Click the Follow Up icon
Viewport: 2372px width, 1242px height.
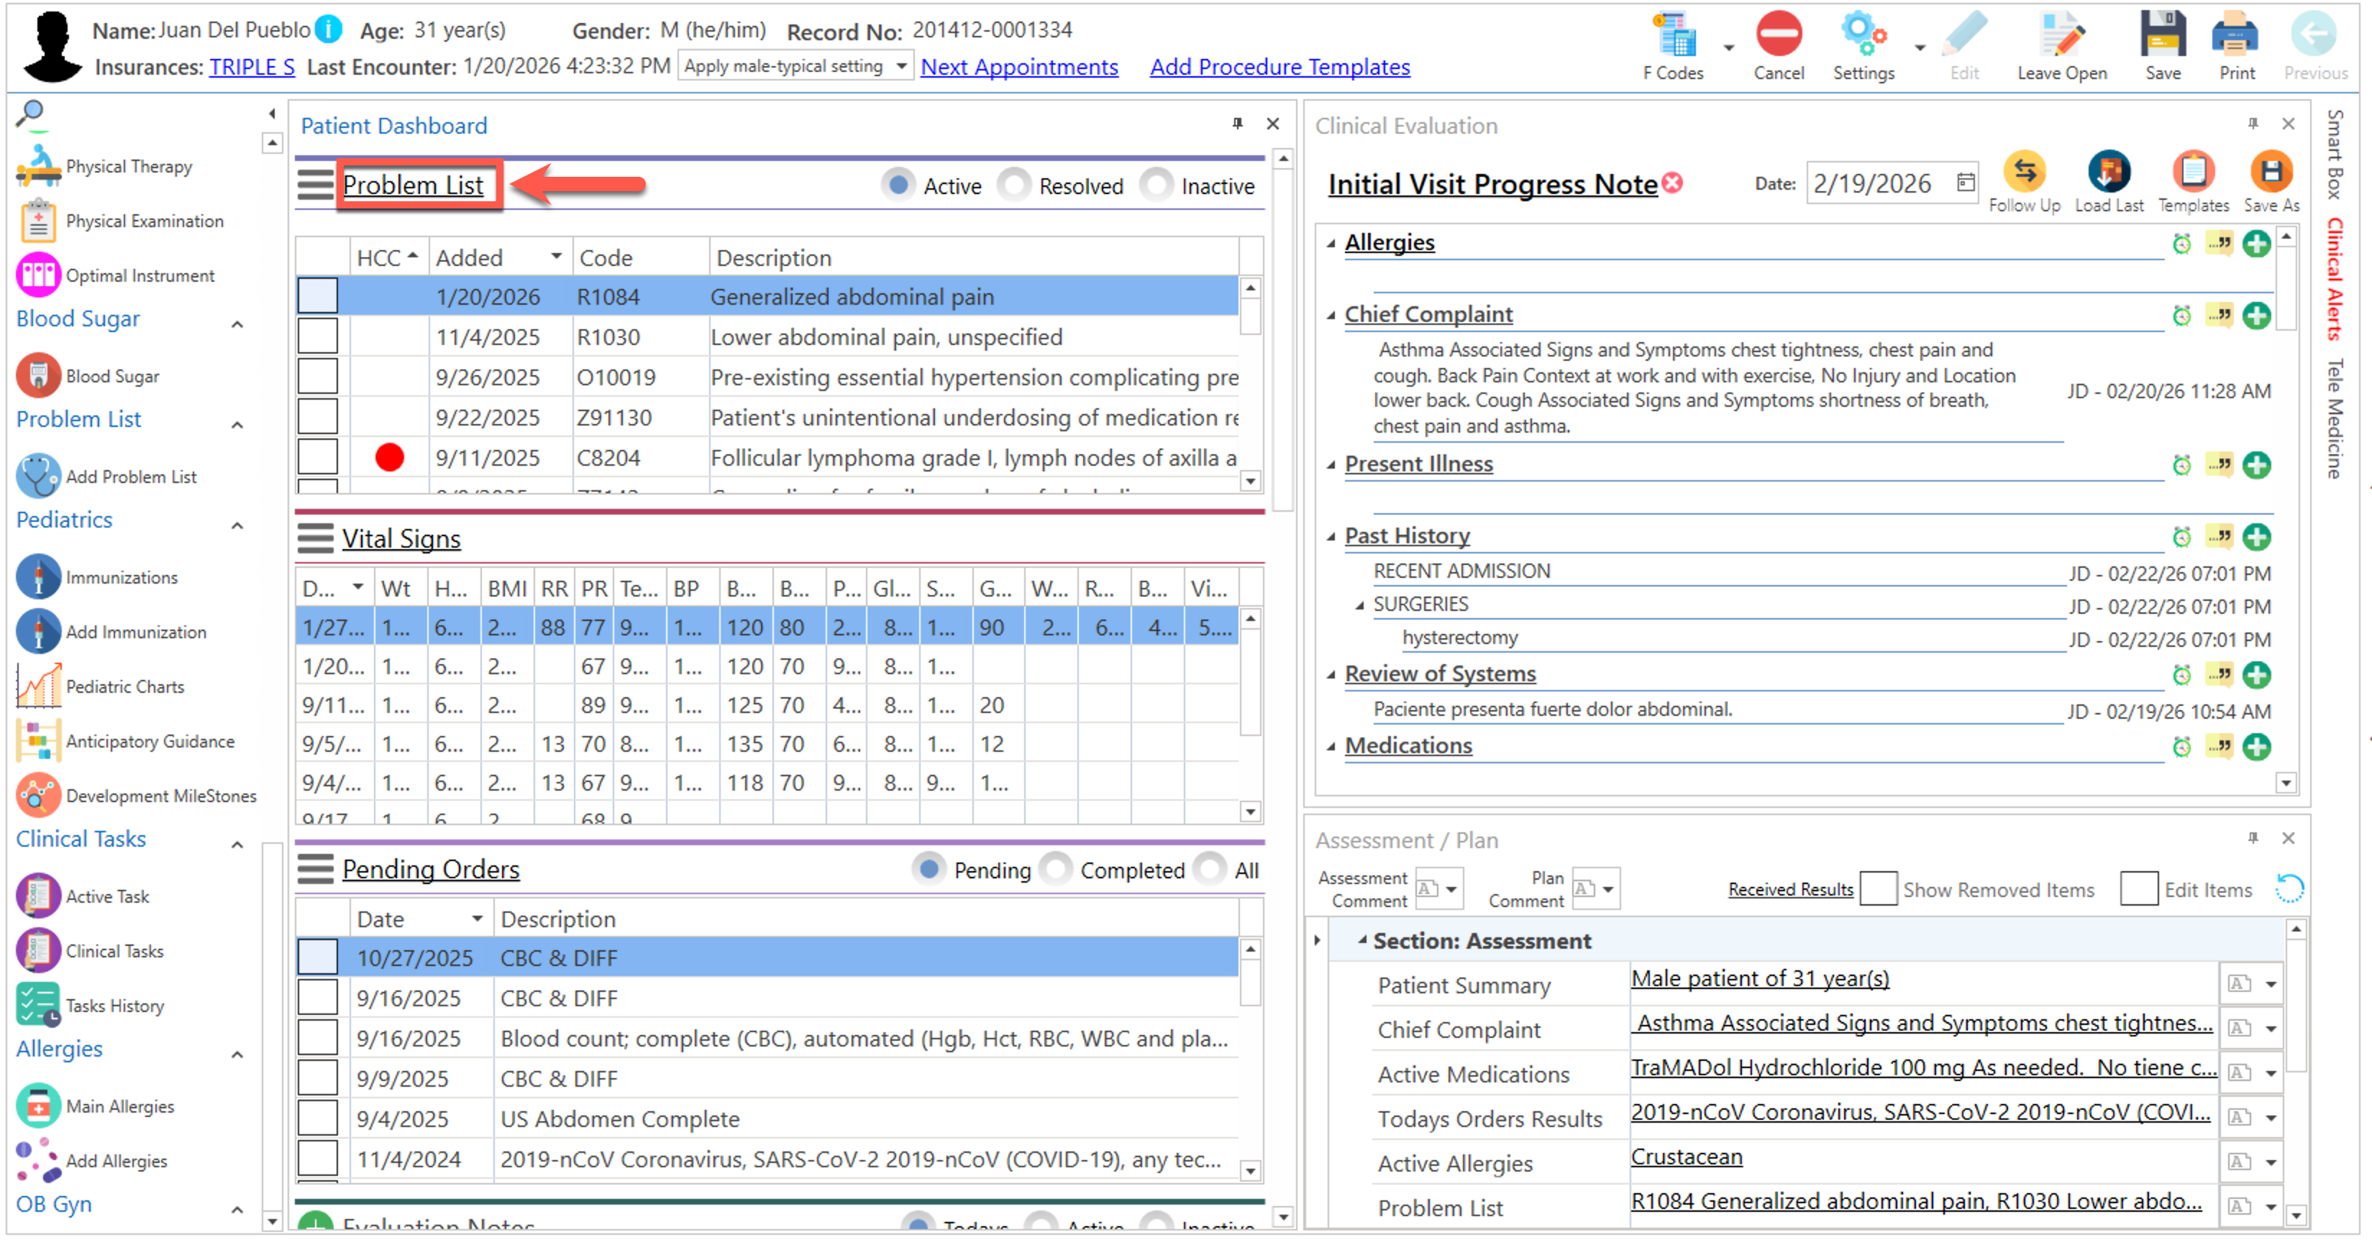(2023, 172)
